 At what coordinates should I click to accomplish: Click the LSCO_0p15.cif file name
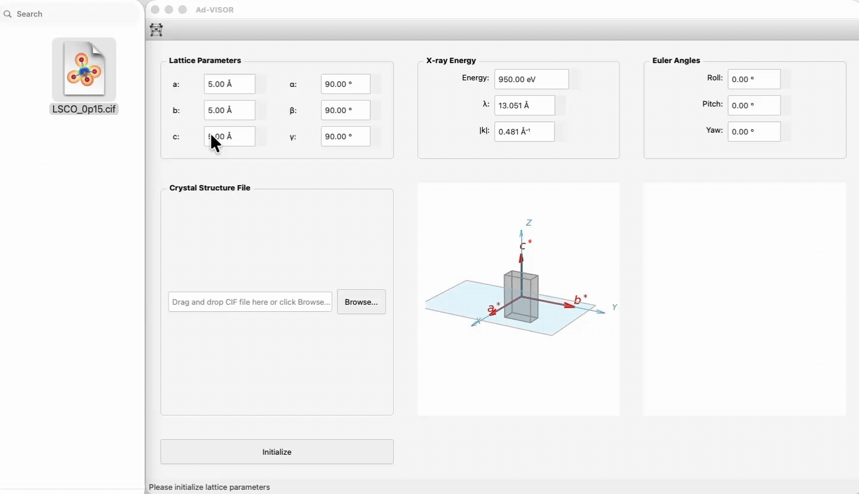point(84,110)
